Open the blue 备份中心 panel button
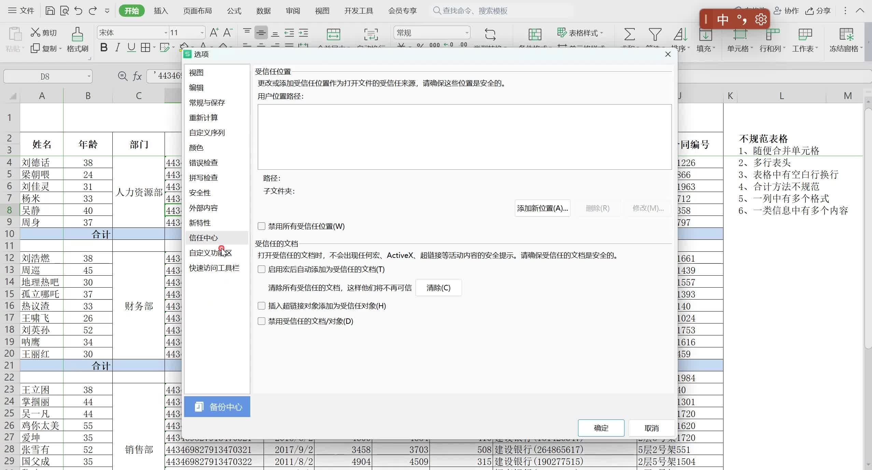This screenshot has width=872, height=470. 217,406
